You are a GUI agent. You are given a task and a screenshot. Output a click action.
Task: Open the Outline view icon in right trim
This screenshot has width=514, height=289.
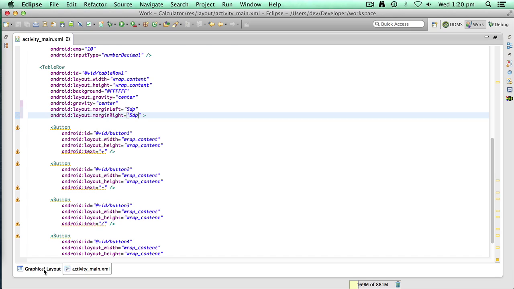(509, 46)
